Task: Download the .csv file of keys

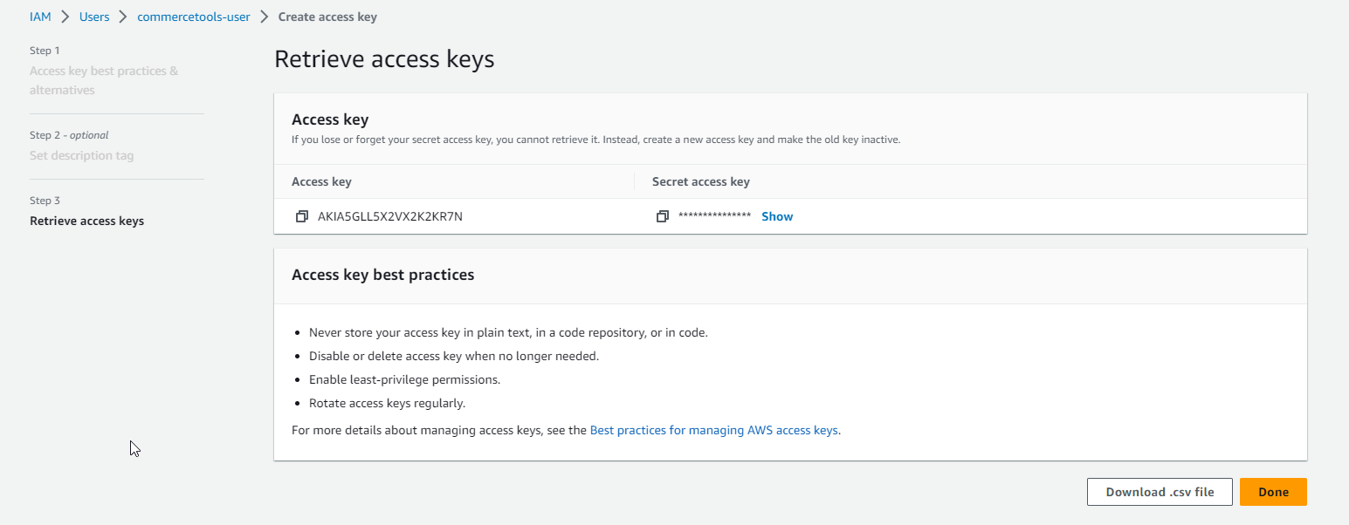Action: 1160,492
